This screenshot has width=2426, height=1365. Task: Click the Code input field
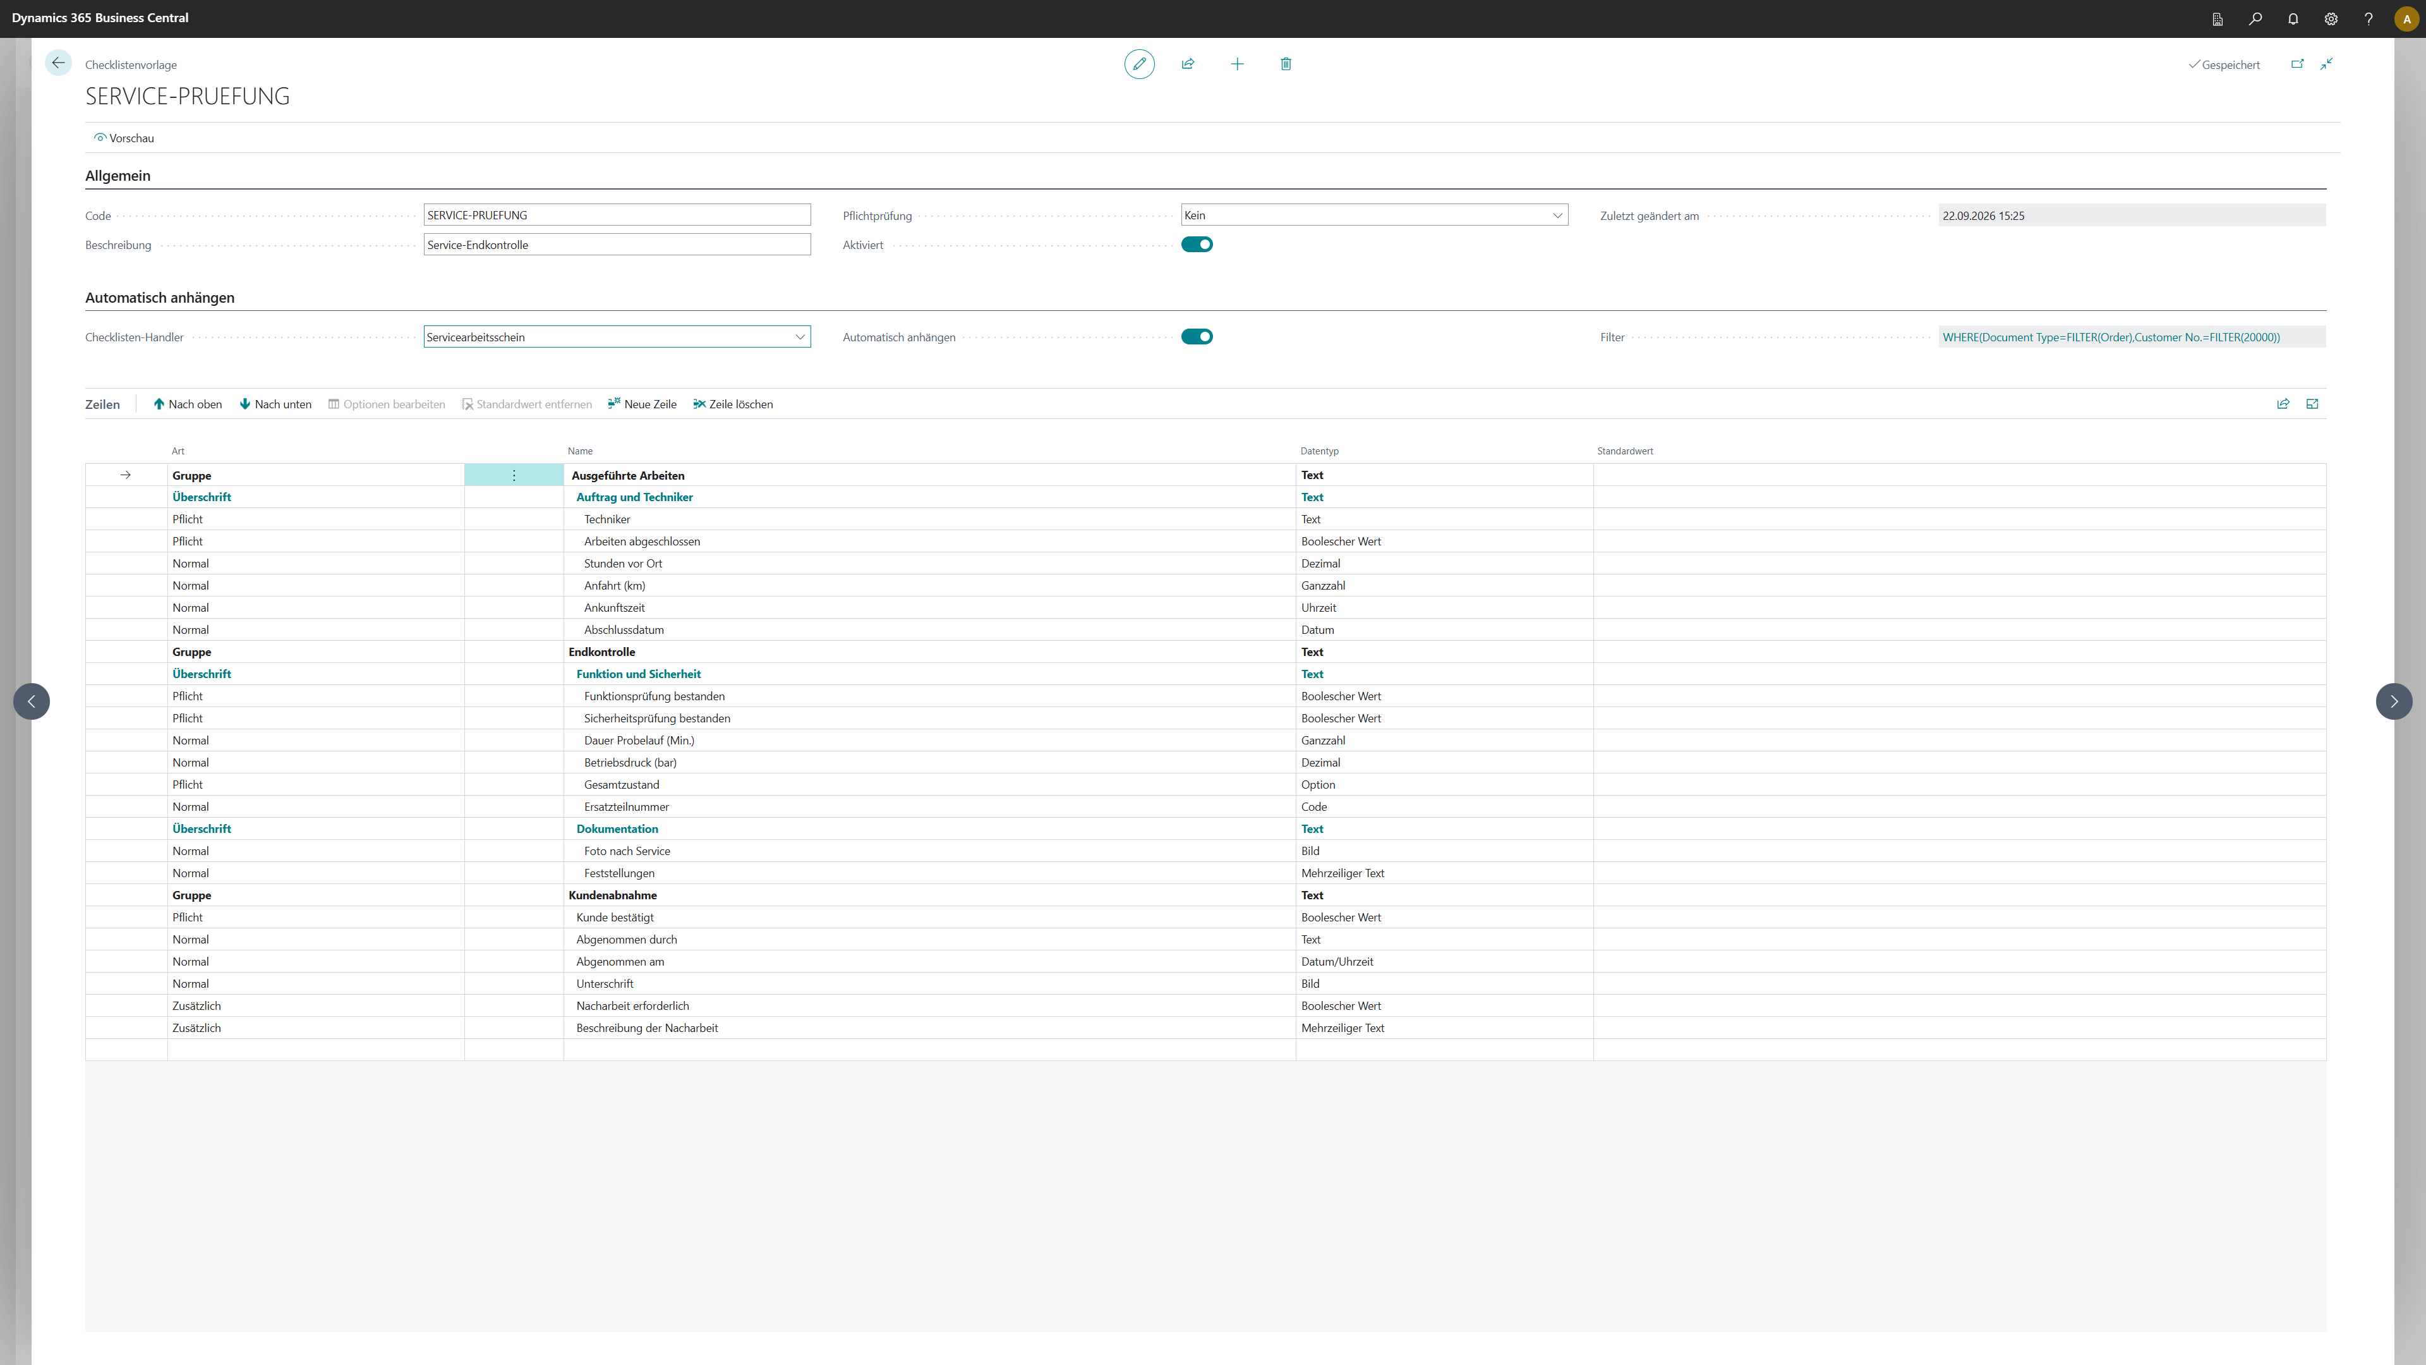tap(617, 215)
